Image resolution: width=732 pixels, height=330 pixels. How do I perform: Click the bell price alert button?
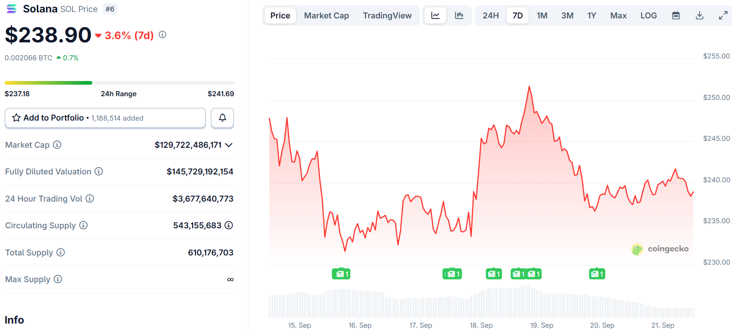click(222, 118)
